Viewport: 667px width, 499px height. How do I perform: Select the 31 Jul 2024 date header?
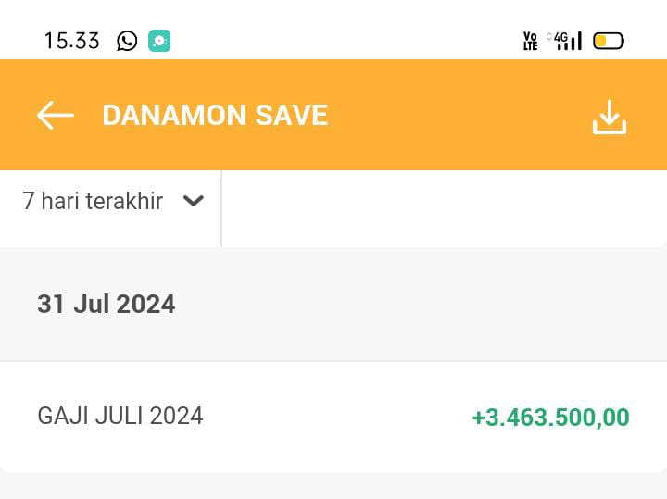pyautogui.click(x=106, y=304)
